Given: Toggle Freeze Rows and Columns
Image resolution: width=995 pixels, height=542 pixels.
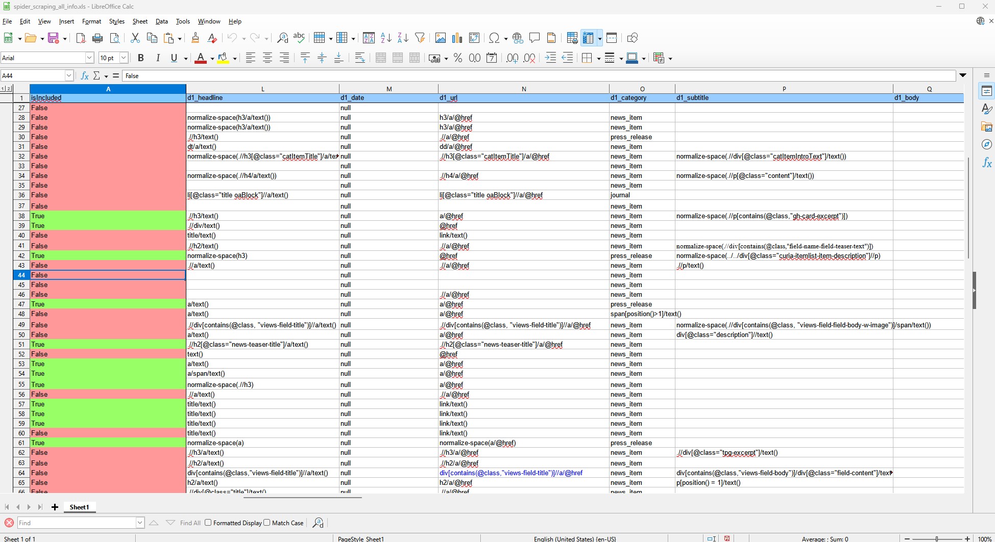Looking at the screenshot, I should pyautogui.click(x=589, y=38).
